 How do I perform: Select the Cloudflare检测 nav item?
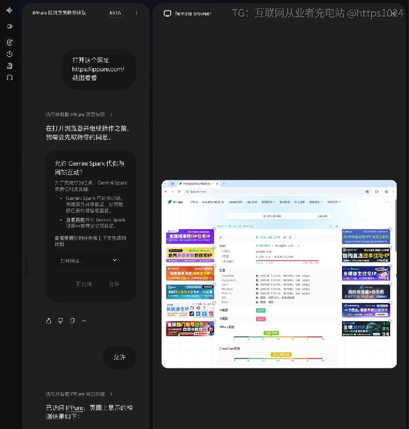coord(213,202)
